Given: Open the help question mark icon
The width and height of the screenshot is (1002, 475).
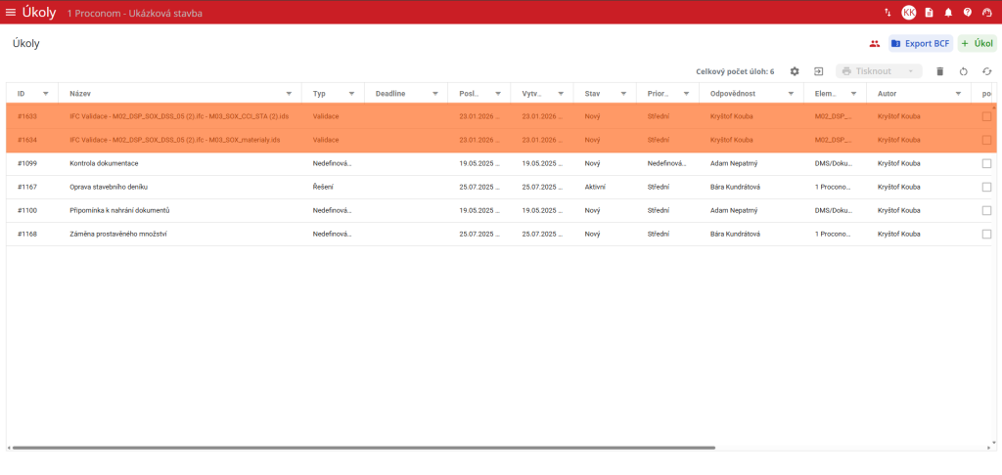Looking at the screenshot, I should click(x=967, y=13).
